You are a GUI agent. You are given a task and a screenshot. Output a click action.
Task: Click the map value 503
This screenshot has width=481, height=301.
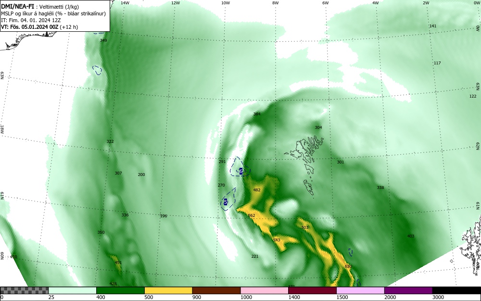tap(305, 227)
